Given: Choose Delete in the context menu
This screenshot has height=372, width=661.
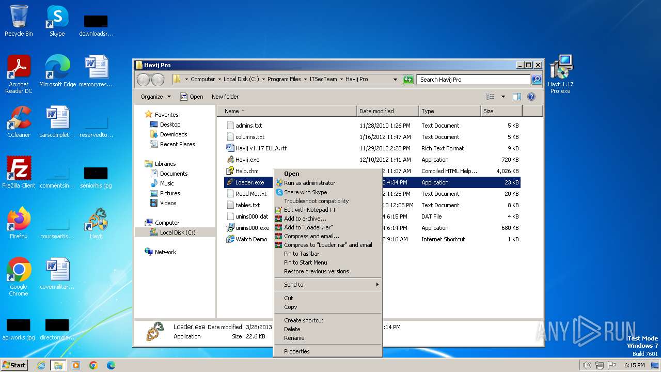Looking at the screenshot, I should 328,329.
